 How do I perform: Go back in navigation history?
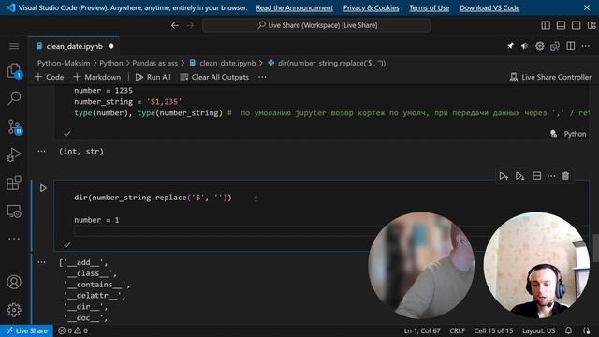(x=175, y=25)
